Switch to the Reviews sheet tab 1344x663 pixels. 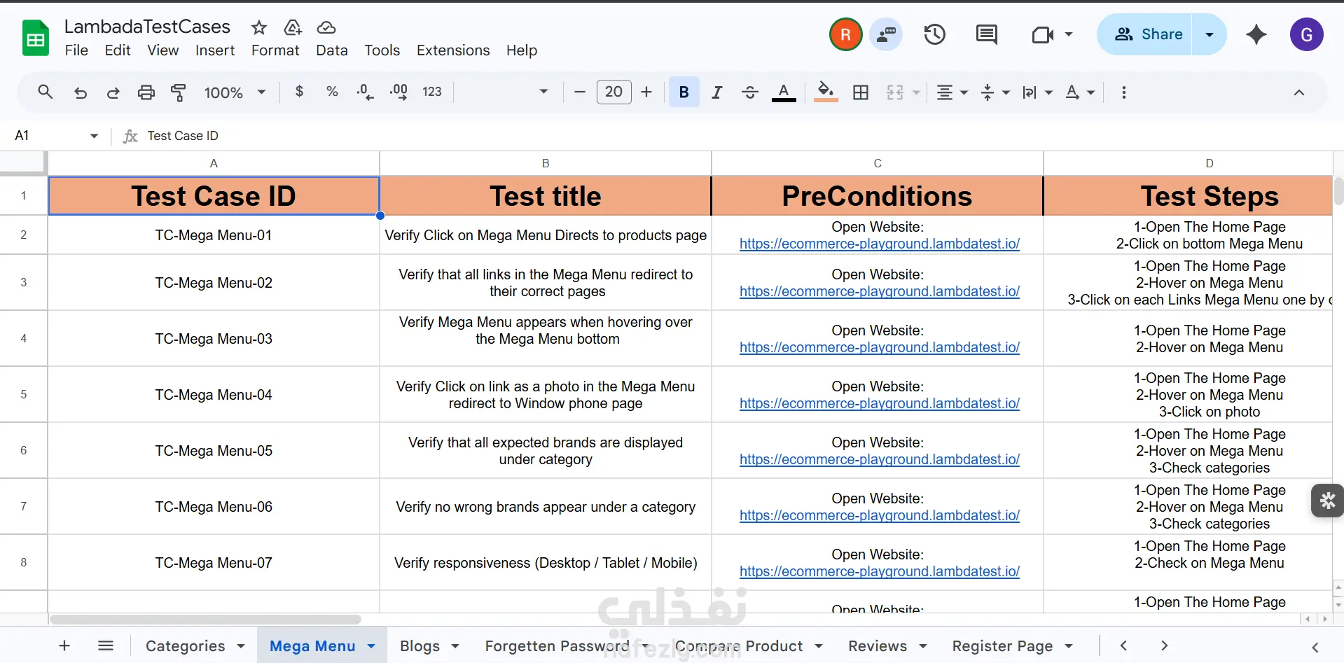click(x=878, y=646)
